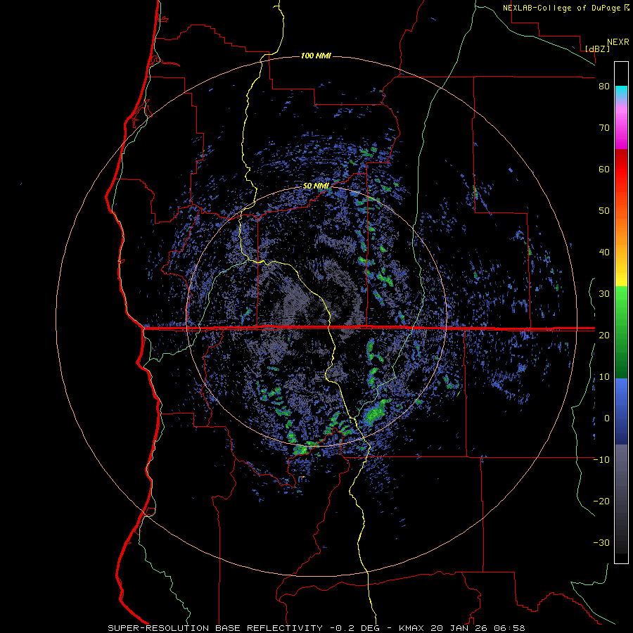Click the 30 dBZ scale value
Image resolution: width=633 pixels, height=633 pixels.
(604, 294)
